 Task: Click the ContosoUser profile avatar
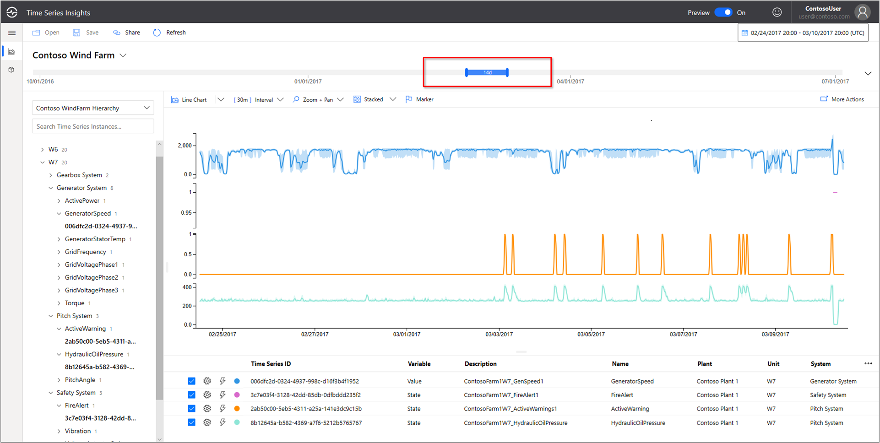(x=862, y=12)
